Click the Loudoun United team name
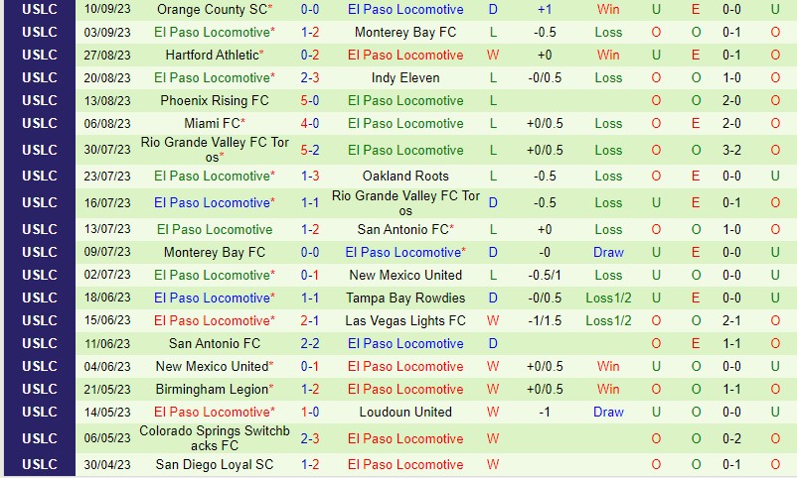 (405, 412)
